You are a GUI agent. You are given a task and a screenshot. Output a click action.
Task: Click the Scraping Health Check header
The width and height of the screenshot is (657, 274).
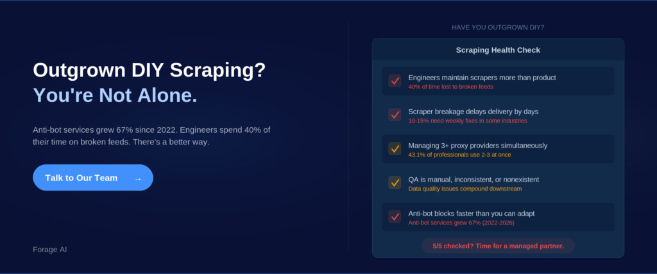pyautogui.click(x=498, y=50)
